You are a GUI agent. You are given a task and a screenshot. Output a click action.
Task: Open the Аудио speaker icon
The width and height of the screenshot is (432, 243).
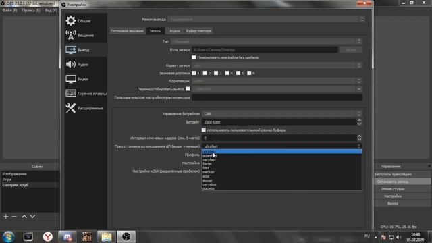pyautogui.click(x=71, y=64)
